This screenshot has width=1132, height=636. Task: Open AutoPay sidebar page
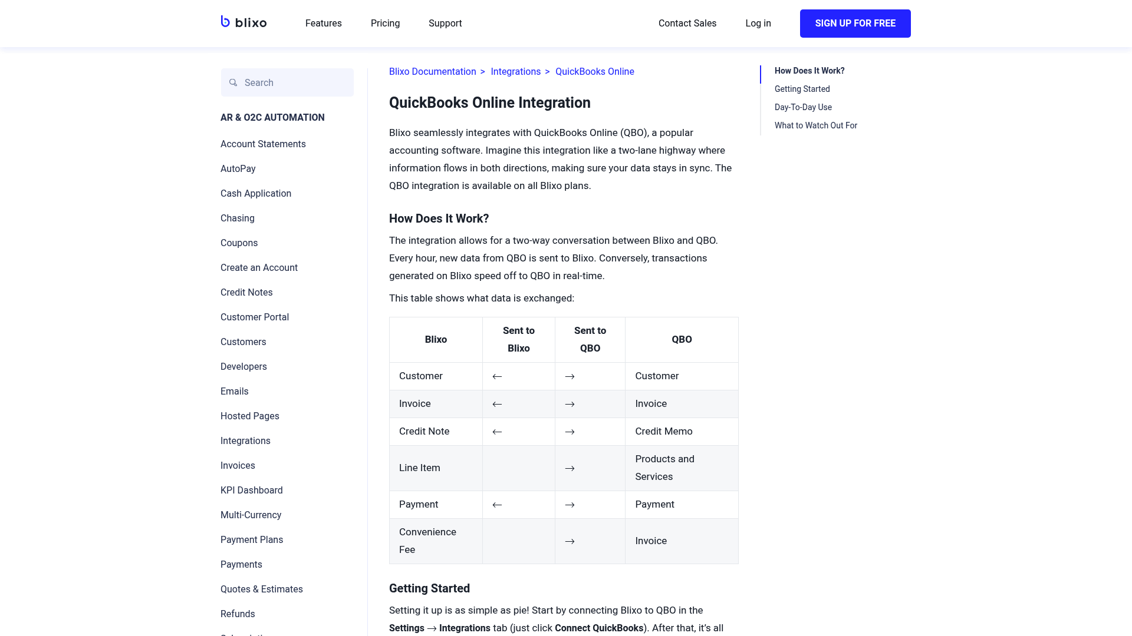[x=238, y=169]
